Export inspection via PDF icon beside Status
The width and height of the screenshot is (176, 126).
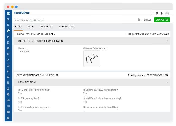click(x=139, y=20)
